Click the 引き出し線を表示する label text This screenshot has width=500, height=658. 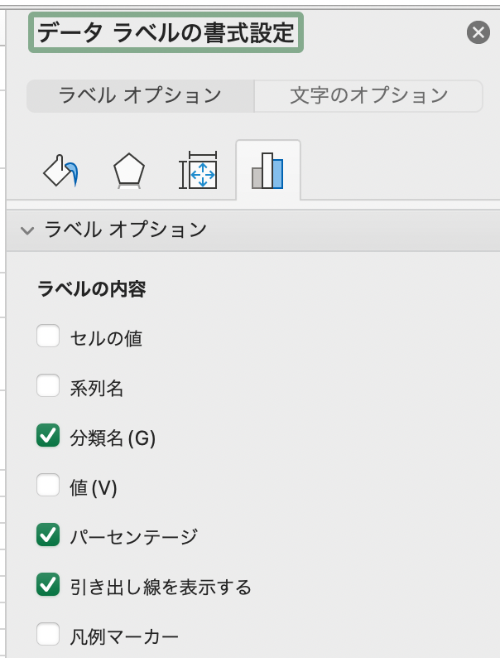(x=160, y=588)
